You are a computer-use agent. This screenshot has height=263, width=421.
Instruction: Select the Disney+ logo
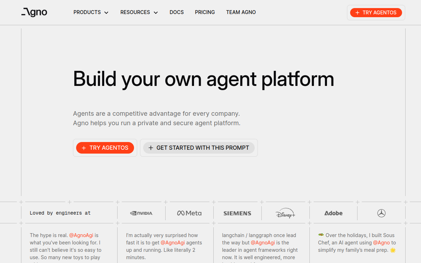[285, 213]
